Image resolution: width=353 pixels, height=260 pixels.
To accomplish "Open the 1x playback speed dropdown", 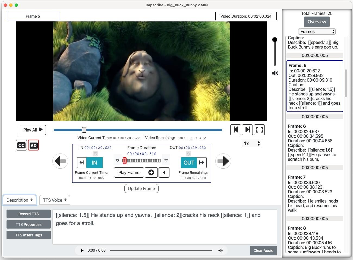I will coord(251,143).
